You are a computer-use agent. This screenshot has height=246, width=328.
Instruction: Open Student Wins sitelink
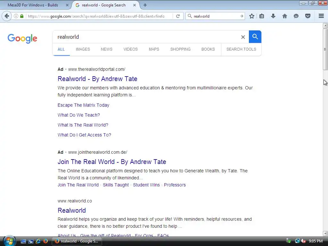coord(146,185)
